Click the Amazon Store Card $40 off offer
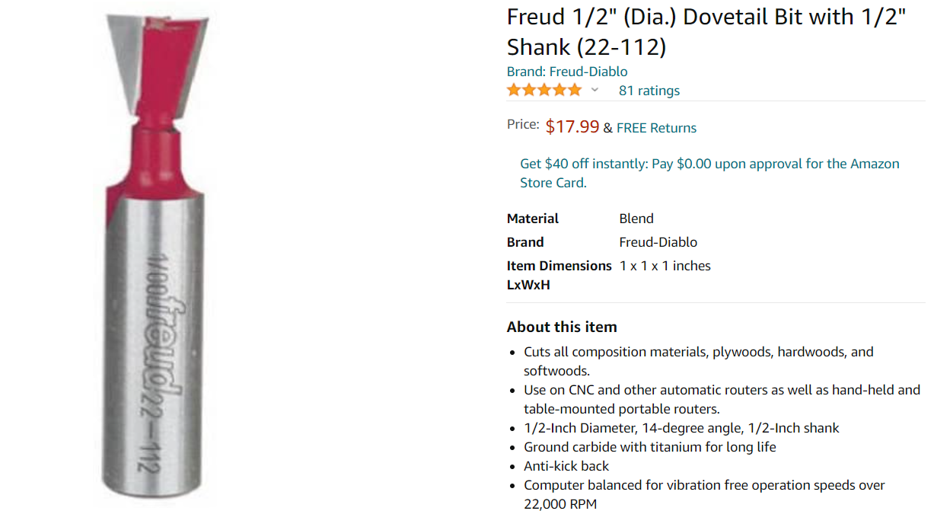Viewport: 950px width, 511px height. (x=709, y=173)
